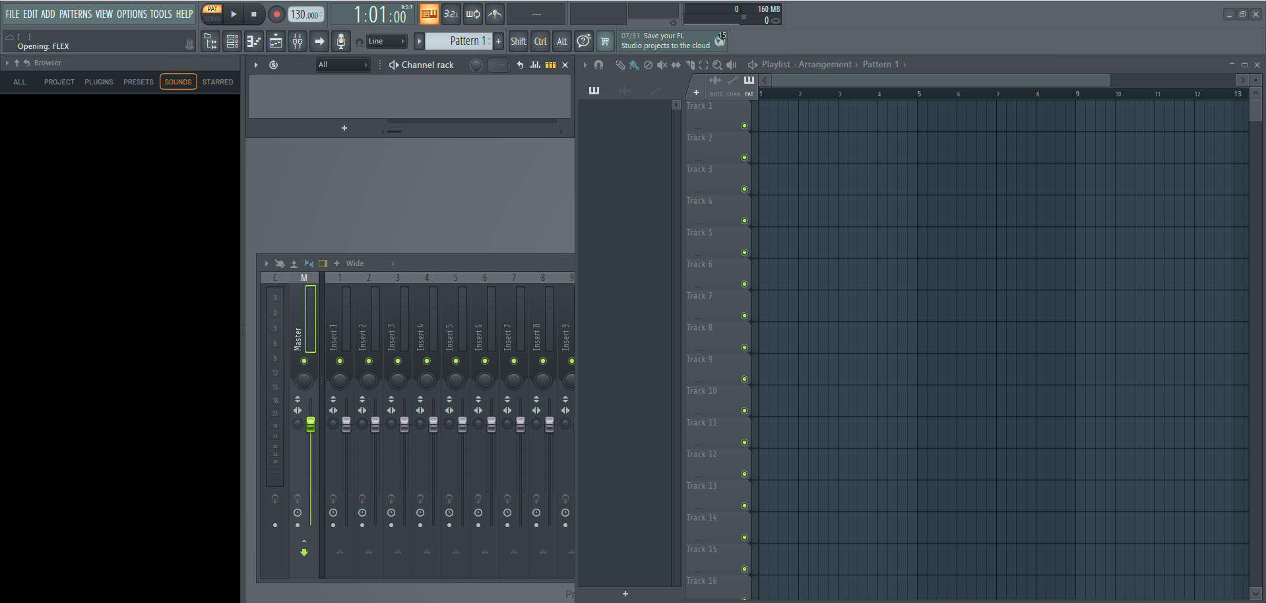Click the right-arrow icon beside the microphone
1266x603 pixels.
pyautogui.click(x=319, y=42)
